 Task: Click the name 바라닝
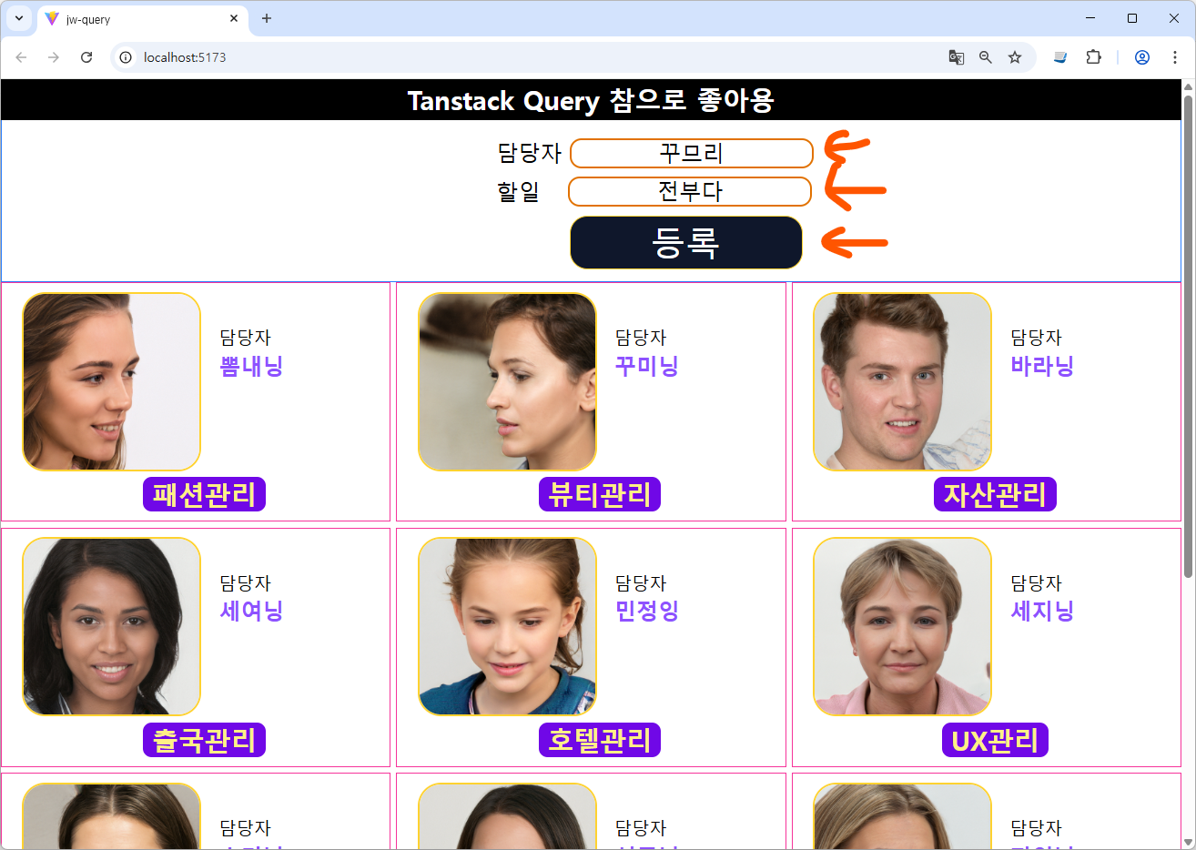[x=1042, y=366]
